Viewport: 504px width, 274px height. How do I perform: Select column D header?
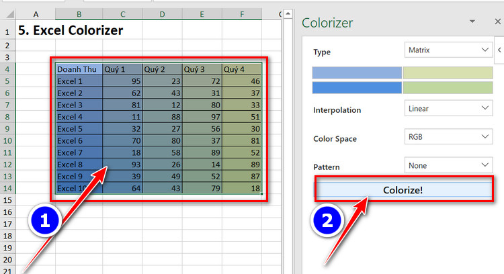coord(163,14)
